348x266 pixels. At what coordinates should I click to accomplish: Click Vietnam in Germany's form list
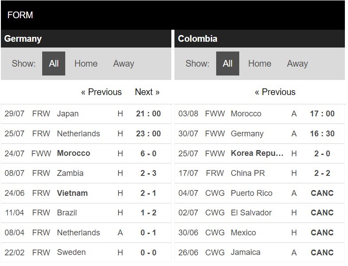(72, 193)
